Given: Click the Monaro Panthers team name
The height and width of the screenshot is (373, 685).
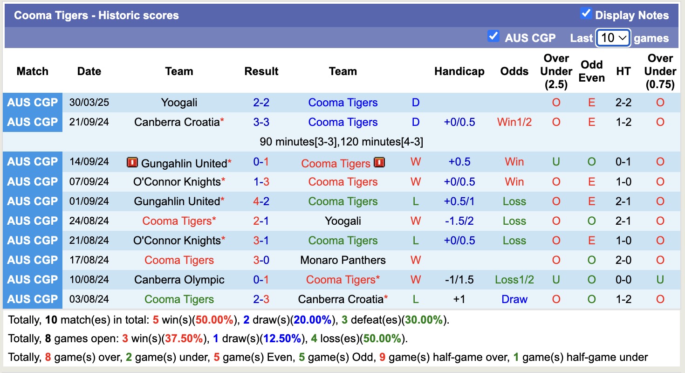Looking at the screenshot, I should coord(343,260).
